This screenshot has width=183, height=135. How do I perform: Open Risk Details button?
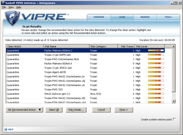pos(76,110)
